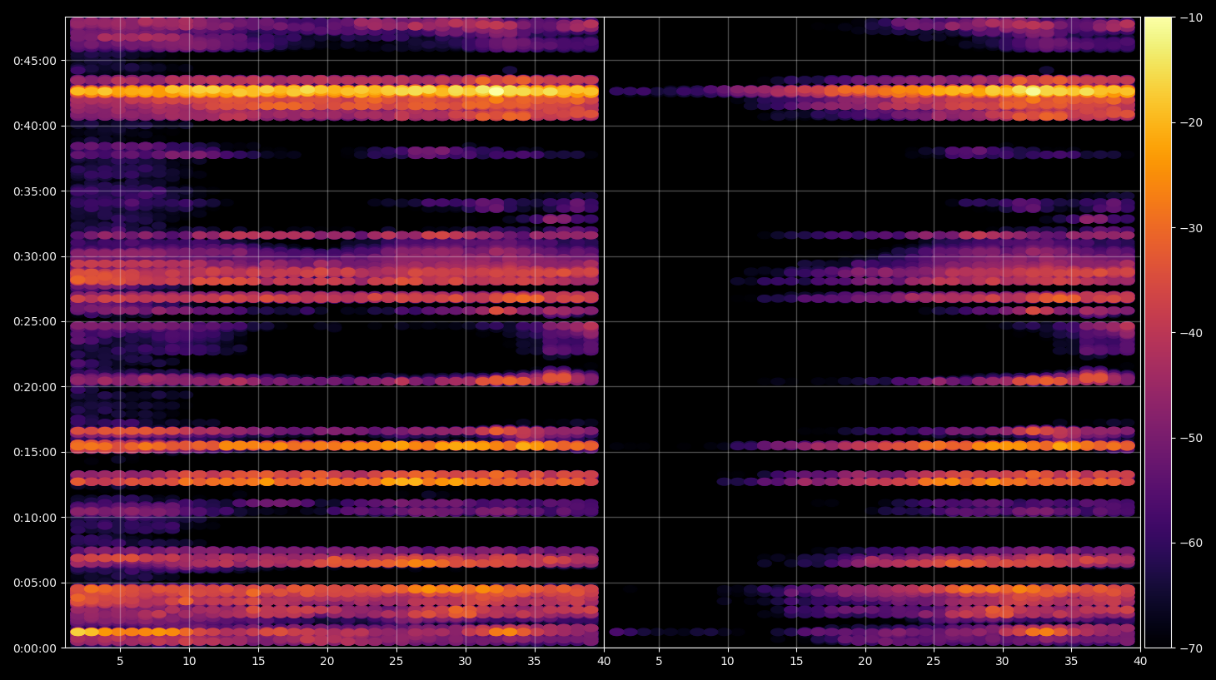The height and width of the screenshot is (680, 1216).
Task: Select the right heatmap's x-axis tick 10
Action: pyautogui.click(x=727, y=662)
